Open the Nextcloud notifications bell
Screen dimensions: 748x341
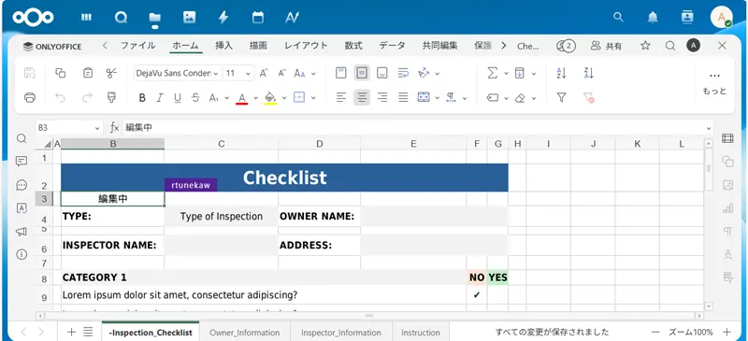tap(653, 18)
